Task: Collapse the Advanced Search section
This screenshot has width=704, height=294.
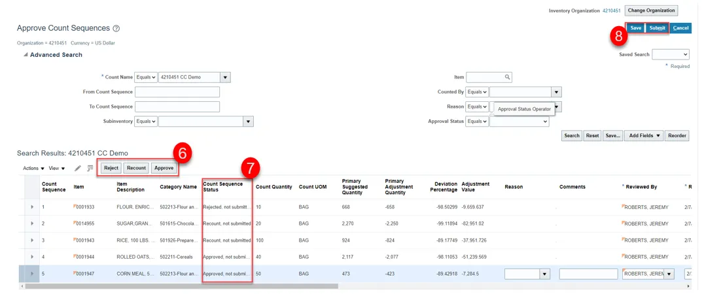Action: 26,55
